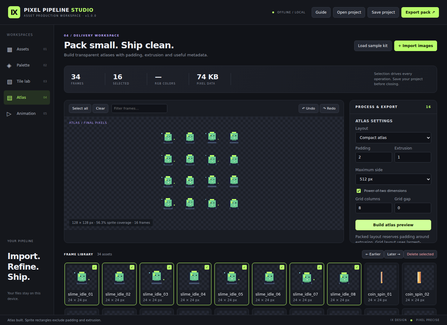Click the Guide button
Viewport: 447px width, 325px height.
point(321,12)
